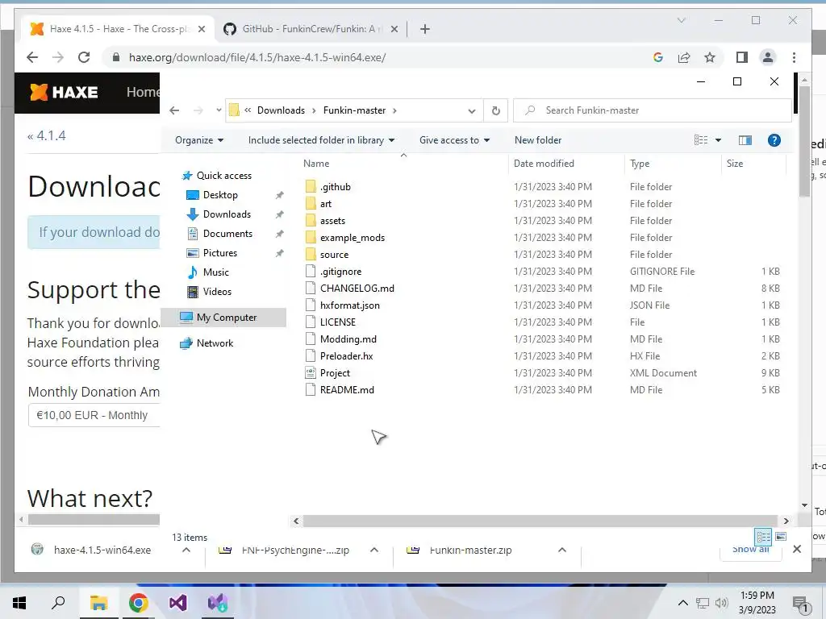Open options for Funkin-master.zip download

tap(562, 550)
